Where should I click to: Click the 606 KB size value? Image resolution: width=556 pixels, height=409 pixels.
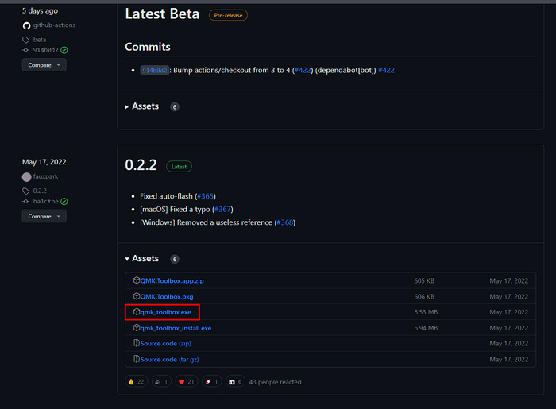click(424, 297)
